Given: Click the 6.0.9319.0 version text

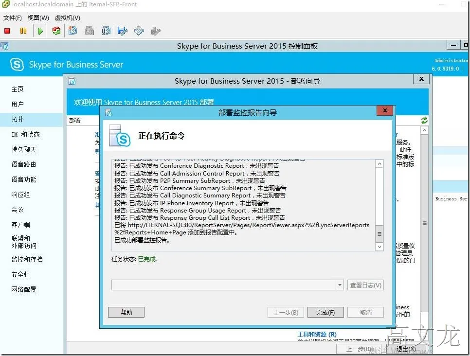Looking at the screenshot, I should click(445, 69).
